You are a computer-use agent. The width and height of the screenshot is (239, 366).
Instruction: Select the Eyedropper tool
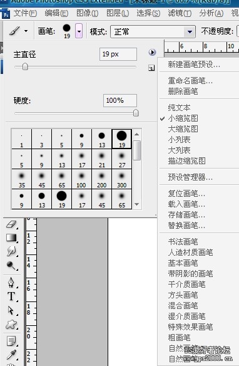[11, 355]
